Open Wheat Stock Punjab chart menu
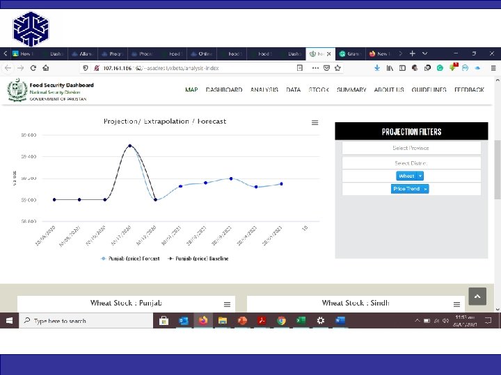This screenshot has height=375, width=501. (x=227, y=305)
